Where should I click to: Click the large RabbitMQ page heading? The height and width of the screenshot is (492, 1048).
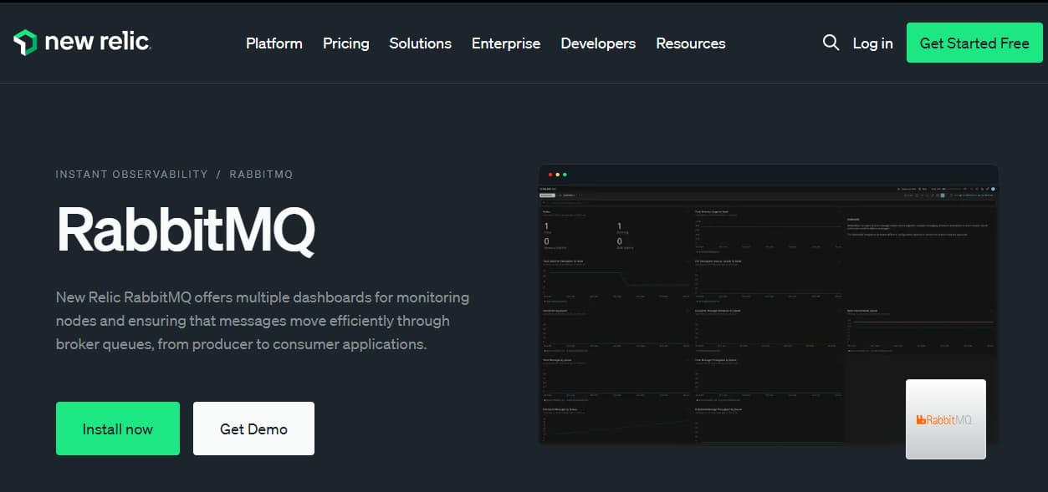tap(186, 231)
